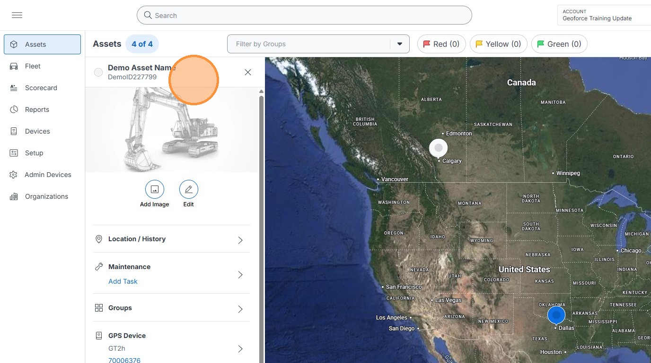Viewport: 651px width, 363px height.
Task: Click the Filter by Groups combo box
Action: [318, 44]
